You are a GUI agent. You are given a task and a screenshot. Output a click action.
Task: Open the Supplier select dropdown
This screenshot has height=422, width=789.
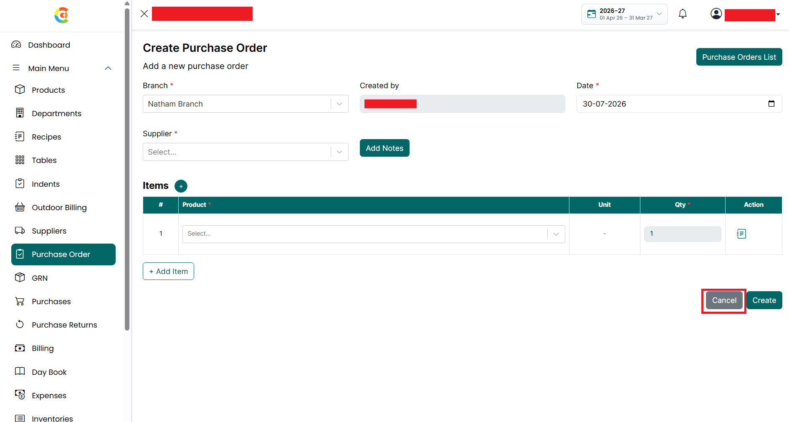245,152
